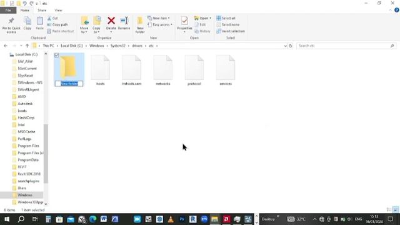This screenshot has width=400, height=225.
Task: Select the lmhosts.sam file
Action: tap(132, 70)
